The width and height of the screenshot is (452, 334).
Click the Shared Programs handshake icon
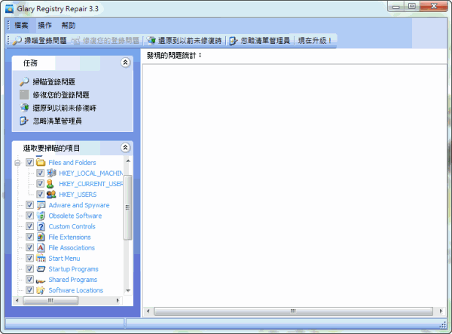coord(41,280)
